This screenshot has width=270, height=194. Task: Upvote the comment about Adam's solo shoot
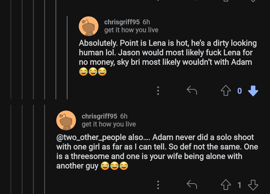[226, 185]
